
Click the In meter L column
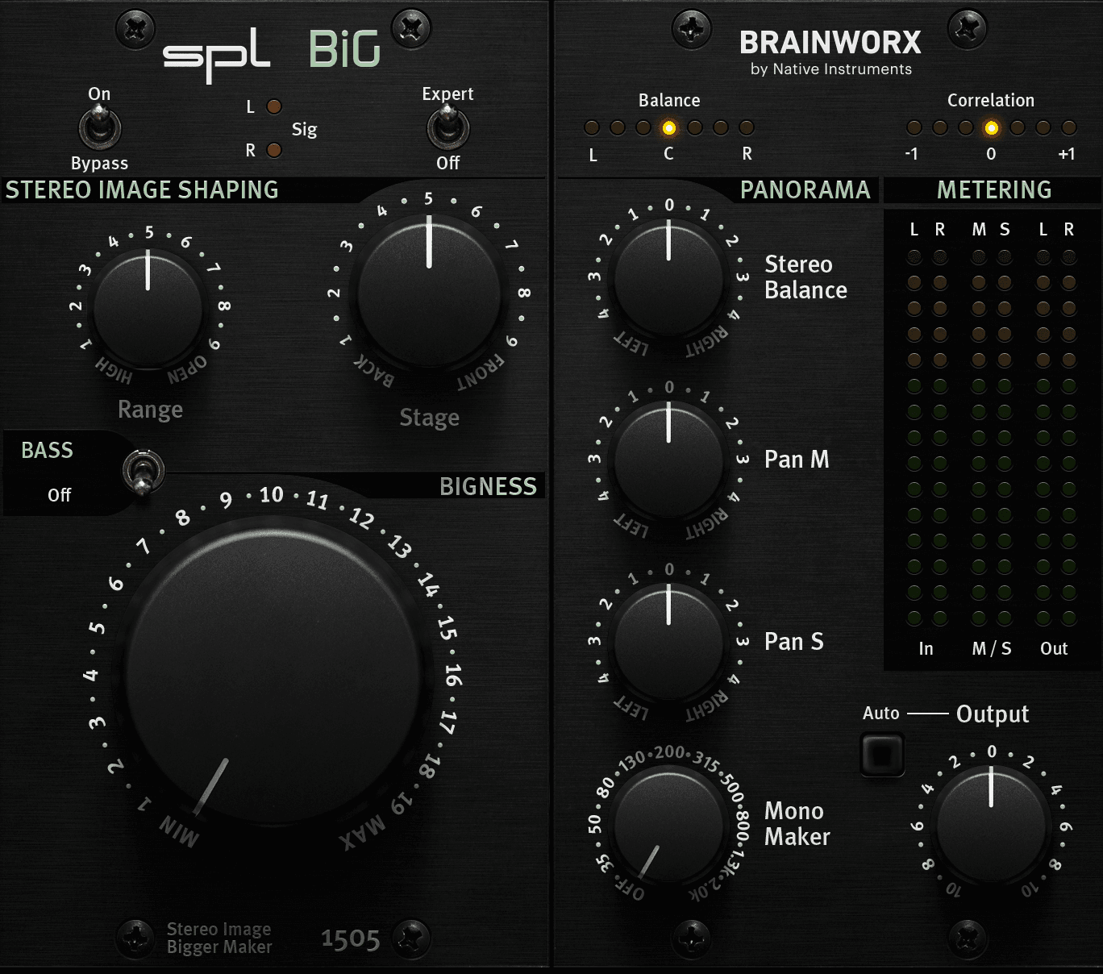pos(914,438)
